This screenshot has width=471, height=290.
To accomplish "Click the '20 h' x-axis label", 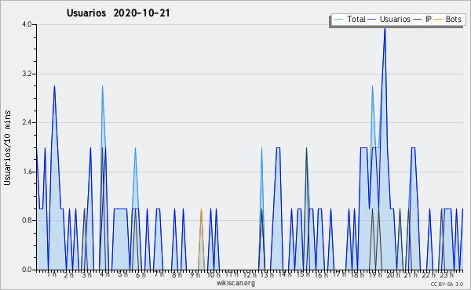I will pos(393,275).
